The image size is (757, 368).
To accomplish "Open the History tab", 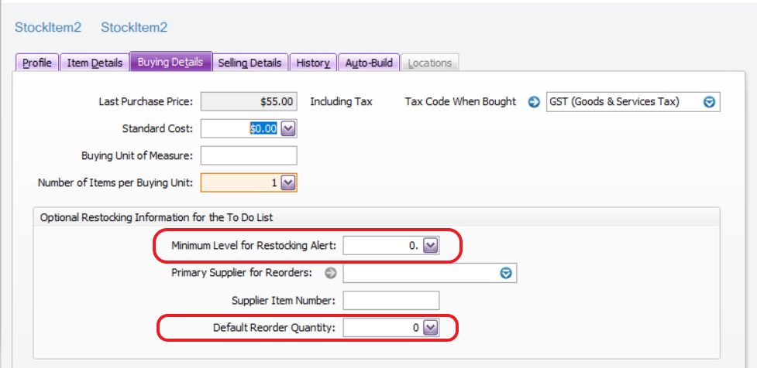I will [313, 63].
